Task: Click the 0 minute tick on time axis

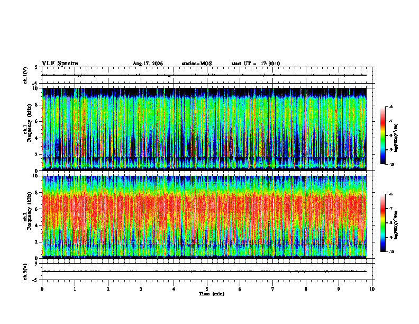Action: coord(42,289)
